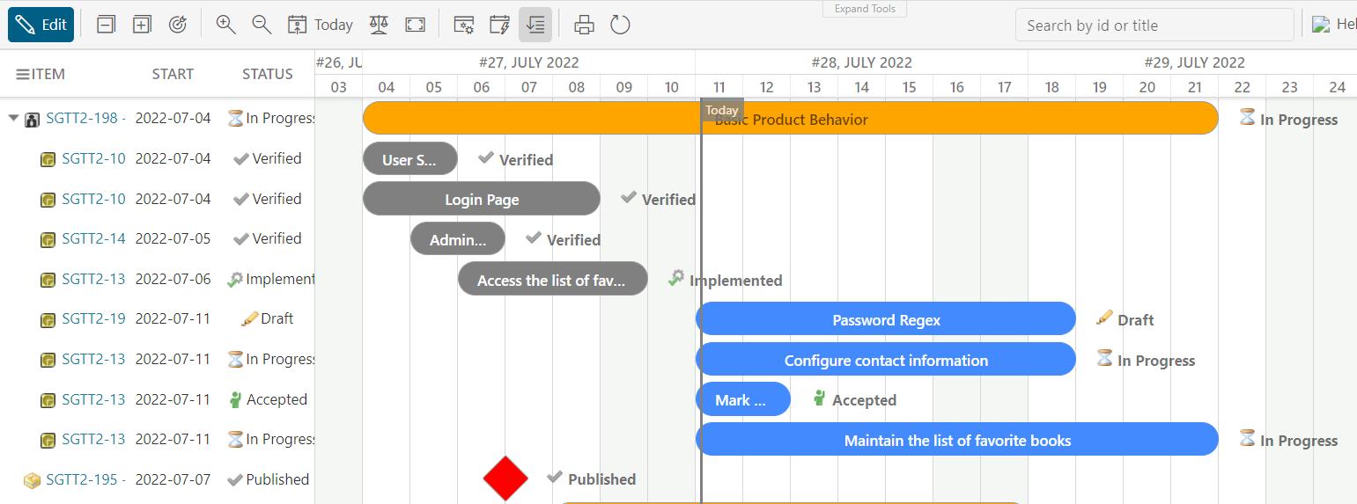Click the hourglass icon beside Maintain favorite books bar

tap(1247, 437)
